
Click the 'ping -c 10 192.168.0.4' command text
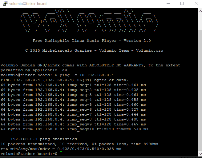click(x=87, y=75)
